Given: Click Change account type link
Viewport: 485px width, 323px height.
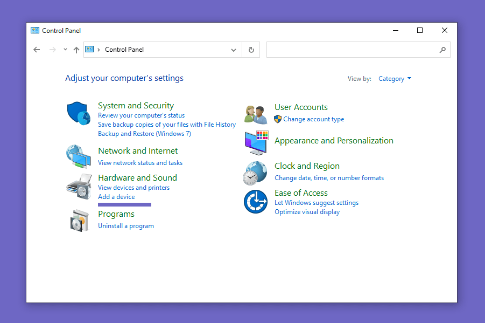Looking at the screenshot, I should pos(313,119).
